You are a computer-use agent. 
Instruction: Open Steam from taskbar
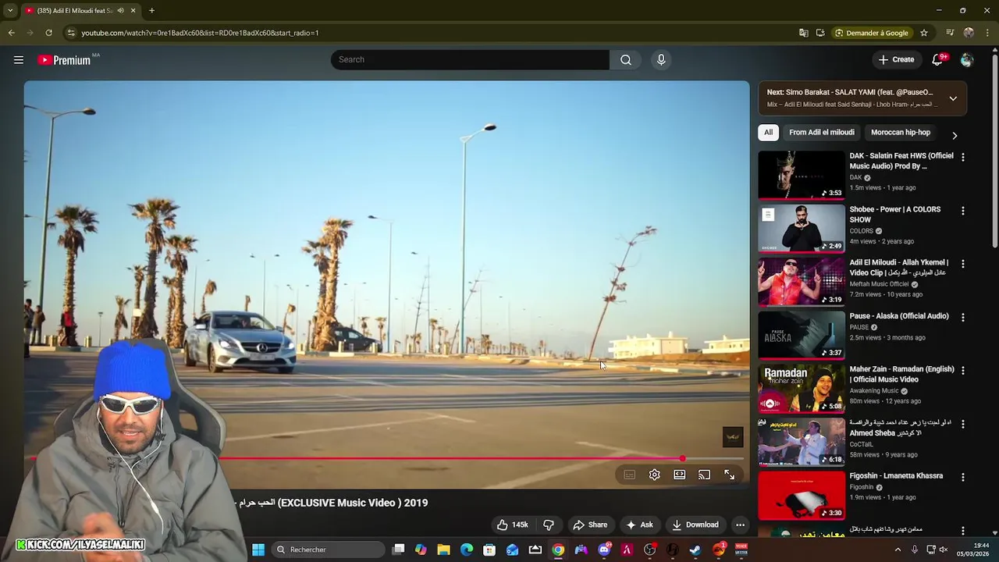click(x=695, y=550)
